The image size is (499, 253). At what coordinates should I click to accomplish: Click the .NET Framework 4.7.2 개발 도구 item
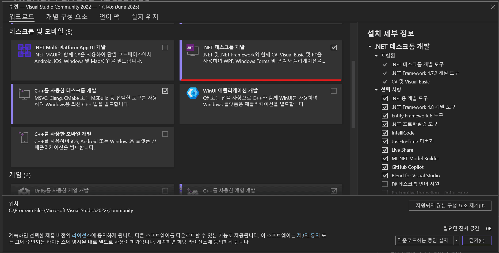425,73
